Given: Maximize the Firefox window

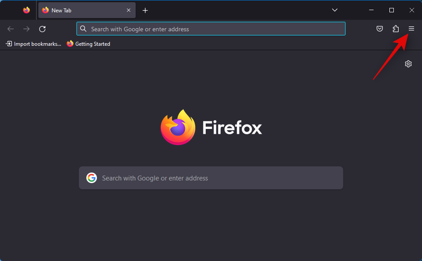Looking at the screenshot, I should pos(392,10).
